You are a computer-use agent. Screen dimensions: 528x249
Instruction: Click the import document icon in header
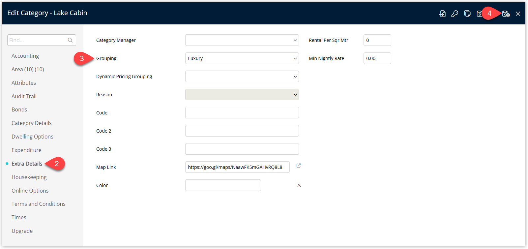click(442, 14)
